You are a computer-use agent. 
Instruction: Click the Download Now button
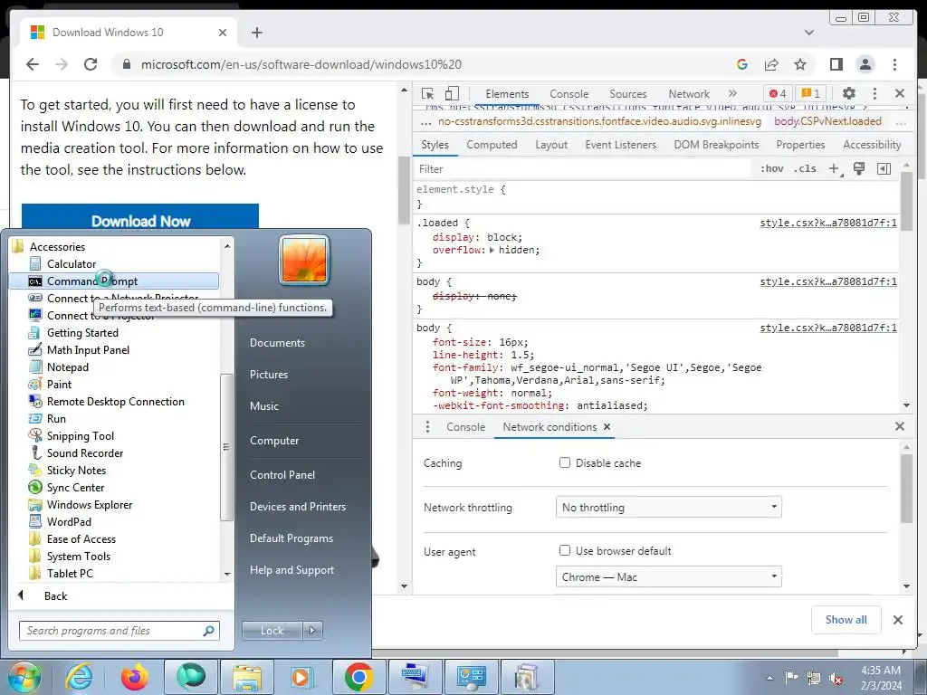coord(140,216)
